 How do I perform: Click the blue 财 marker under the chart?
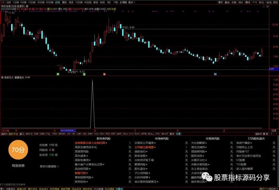(x=215, y=74)
